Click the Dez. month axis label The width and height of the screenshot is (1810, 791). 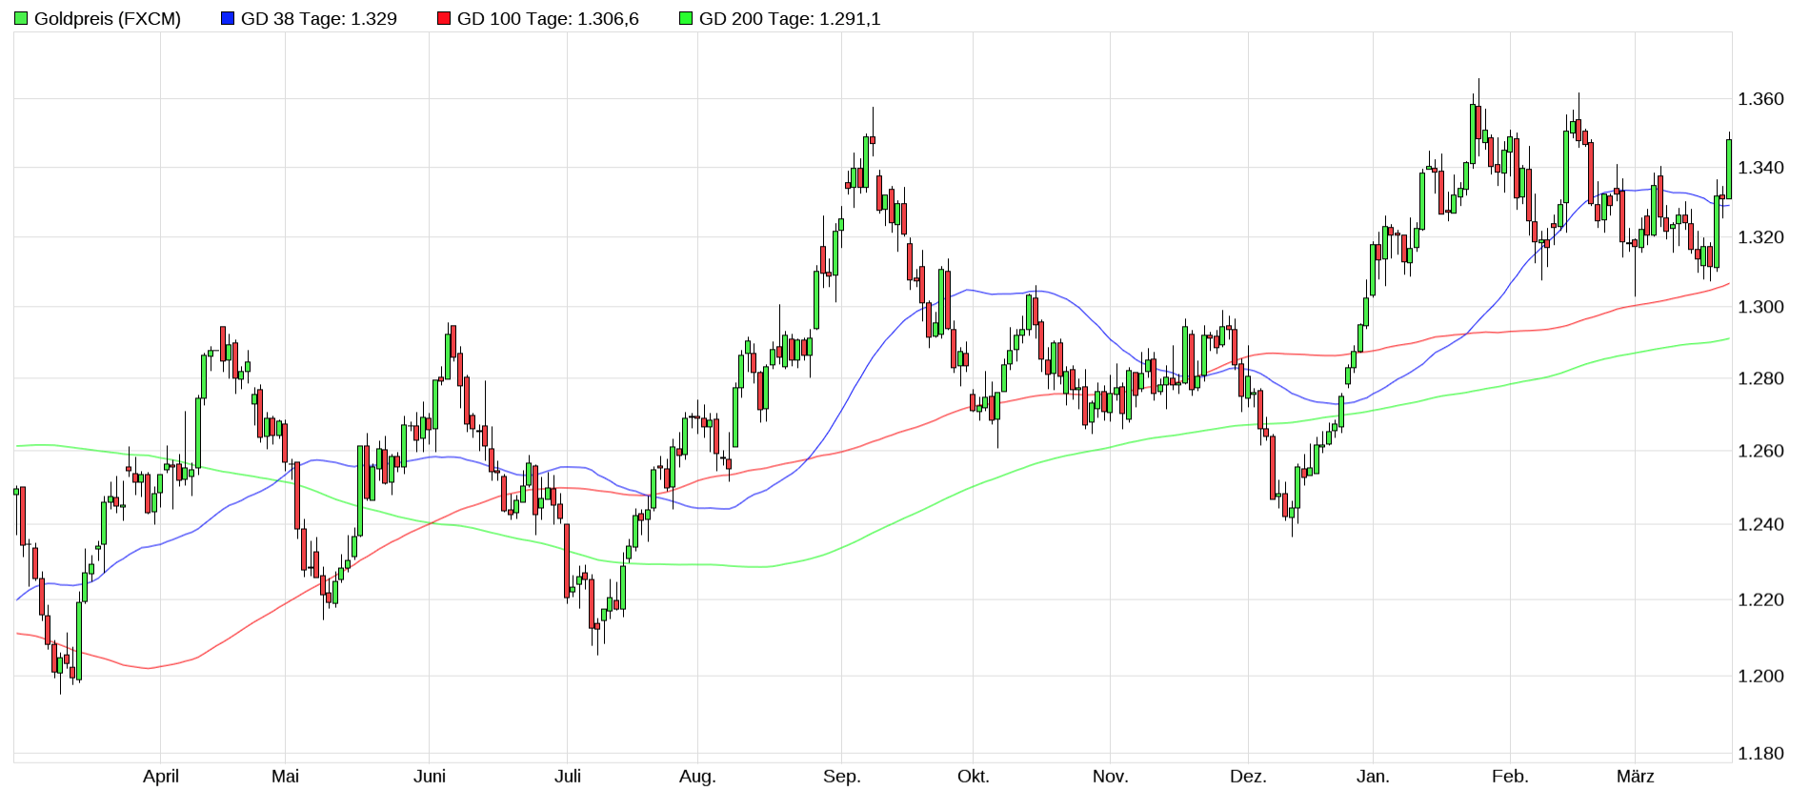(x=1248, y=777)
